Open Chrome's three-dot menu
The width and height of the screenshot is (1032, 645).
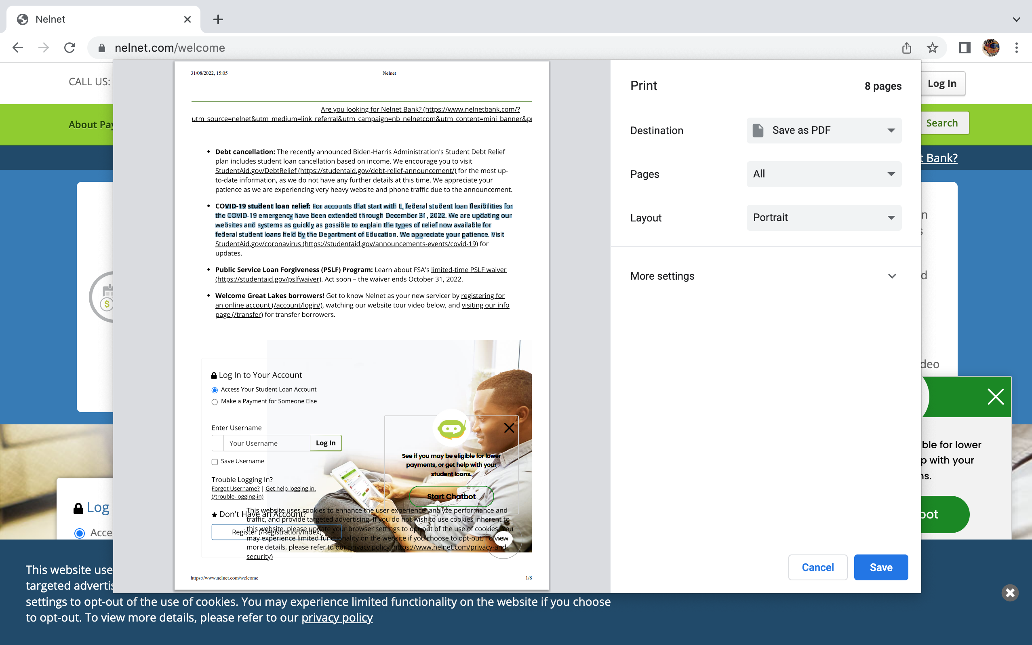[x=1017, y=48]
